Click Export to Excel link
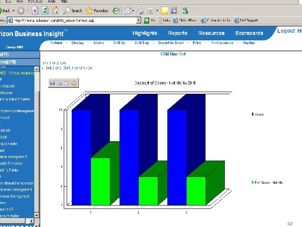 click(x=171, y=43)
